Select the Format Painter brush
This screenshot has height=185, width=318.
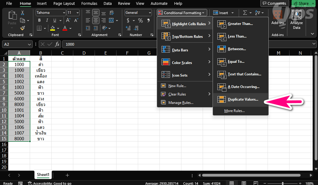23,28
